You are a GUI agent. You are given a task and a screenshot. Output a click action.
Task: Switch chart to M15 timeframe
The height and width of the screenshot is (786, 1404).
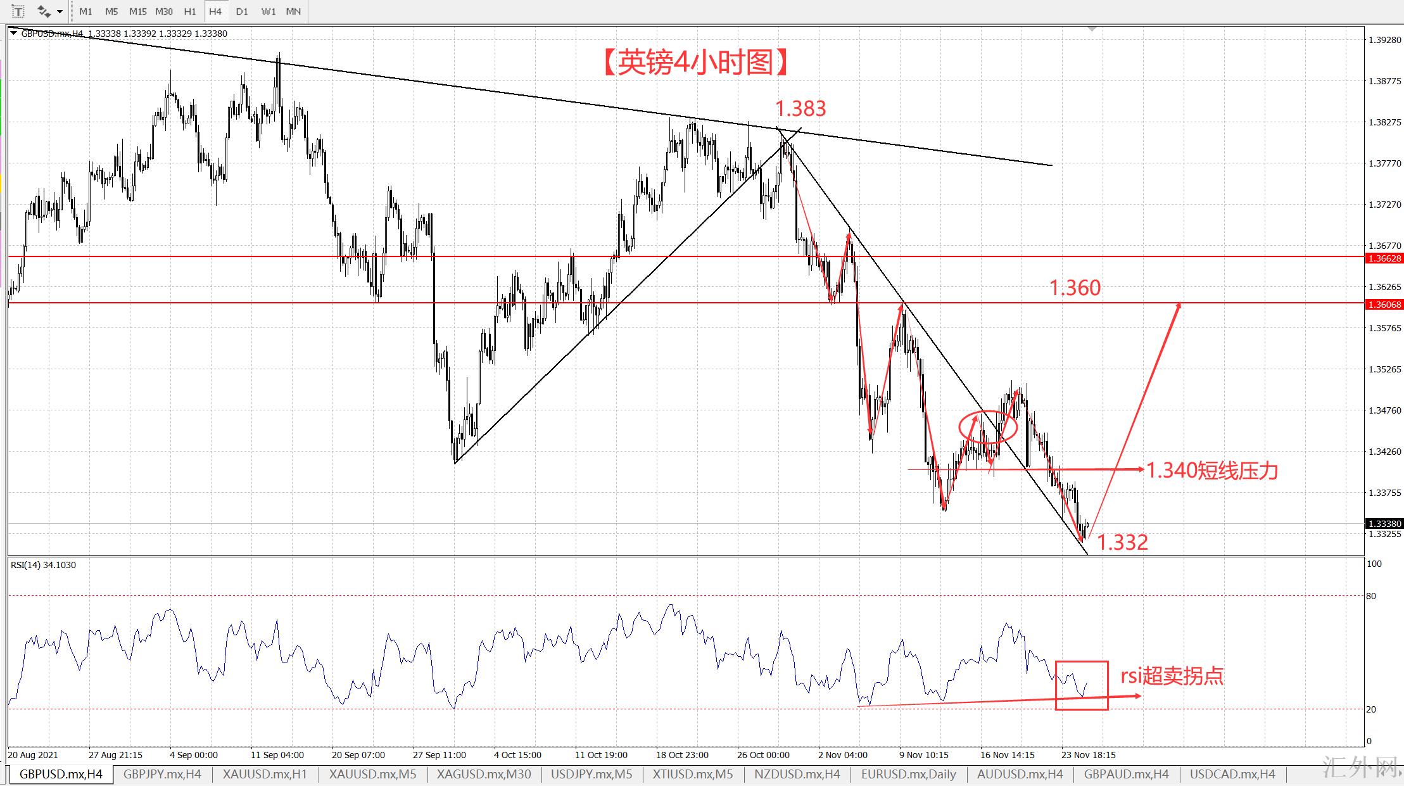(x=137, y=11)
